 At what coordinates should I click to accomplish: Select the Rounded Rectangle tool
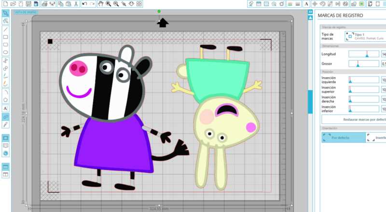[5, 45]
